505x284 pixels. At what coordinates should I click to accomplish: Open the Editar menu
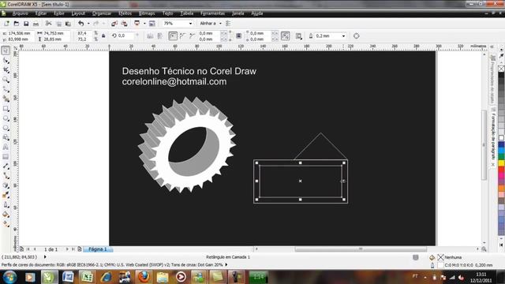click(41, 13)
